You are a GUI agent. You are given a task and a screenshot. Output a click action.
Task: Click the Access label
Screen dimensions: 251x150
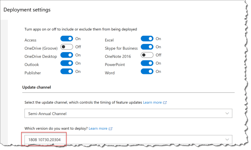31,40
